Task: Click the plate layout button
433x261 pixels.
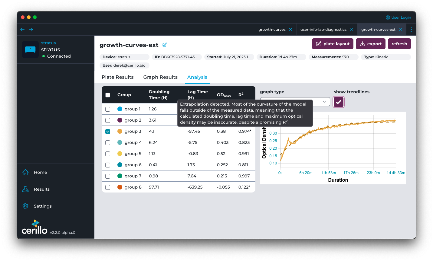Action: tap(333, 44)
